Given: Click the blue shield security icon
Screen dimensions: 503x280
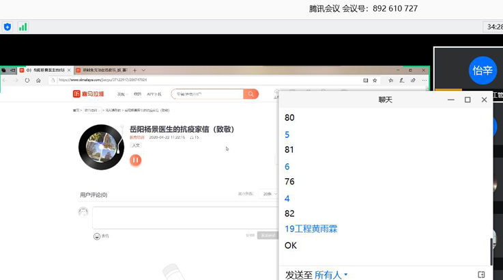Looking at the screenshot, I should 8,27.
